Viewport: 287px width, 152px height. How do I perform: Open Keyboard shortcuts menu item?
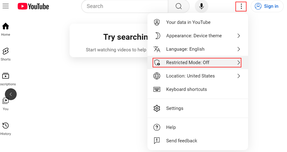[x=186, y=89]
